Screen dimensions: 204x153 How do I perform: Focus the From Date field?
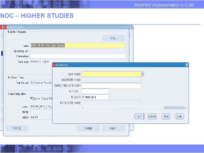click(x=95, y=91)
